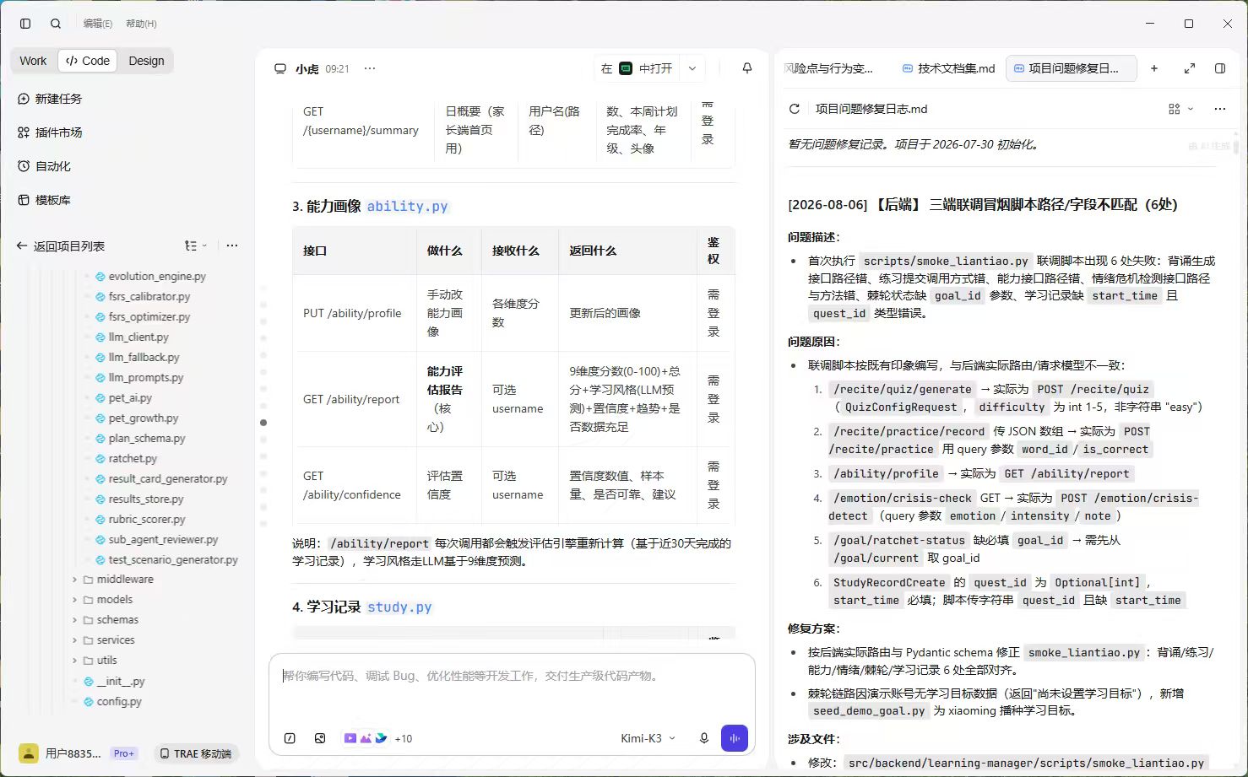Click the slash command icon in input bar

pos(290,738)
